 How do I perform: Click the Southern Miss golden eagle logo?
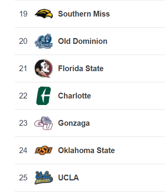44,14
